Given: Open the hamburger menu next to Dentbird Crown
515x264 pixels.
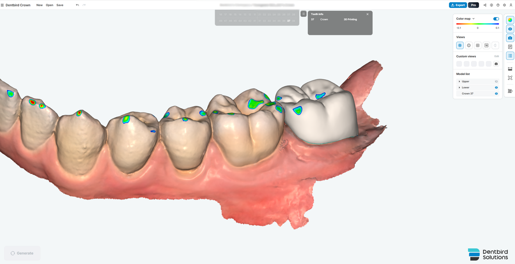Looking at the screenshot, I should [x=3, y=5].
